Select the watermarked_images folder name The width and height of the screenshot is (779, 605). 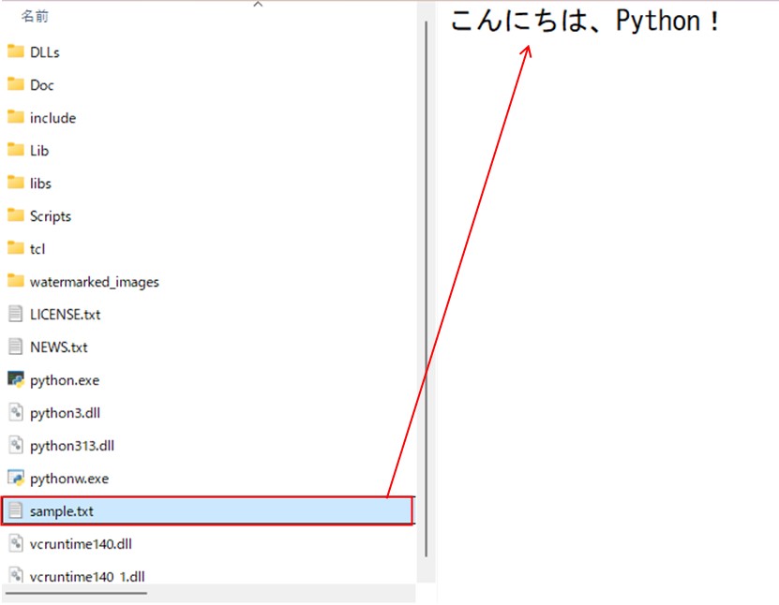[94, 282]
